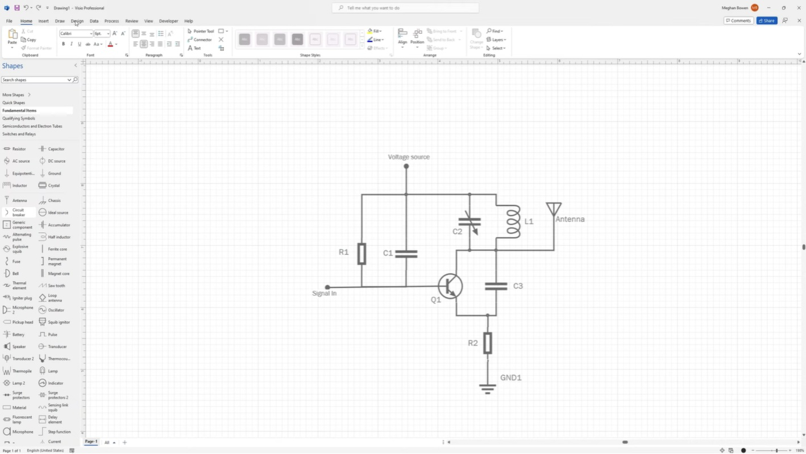This screenshot has width=806, height=454.
Task: Toggle italic formatting on selected text
Action: 72,44
